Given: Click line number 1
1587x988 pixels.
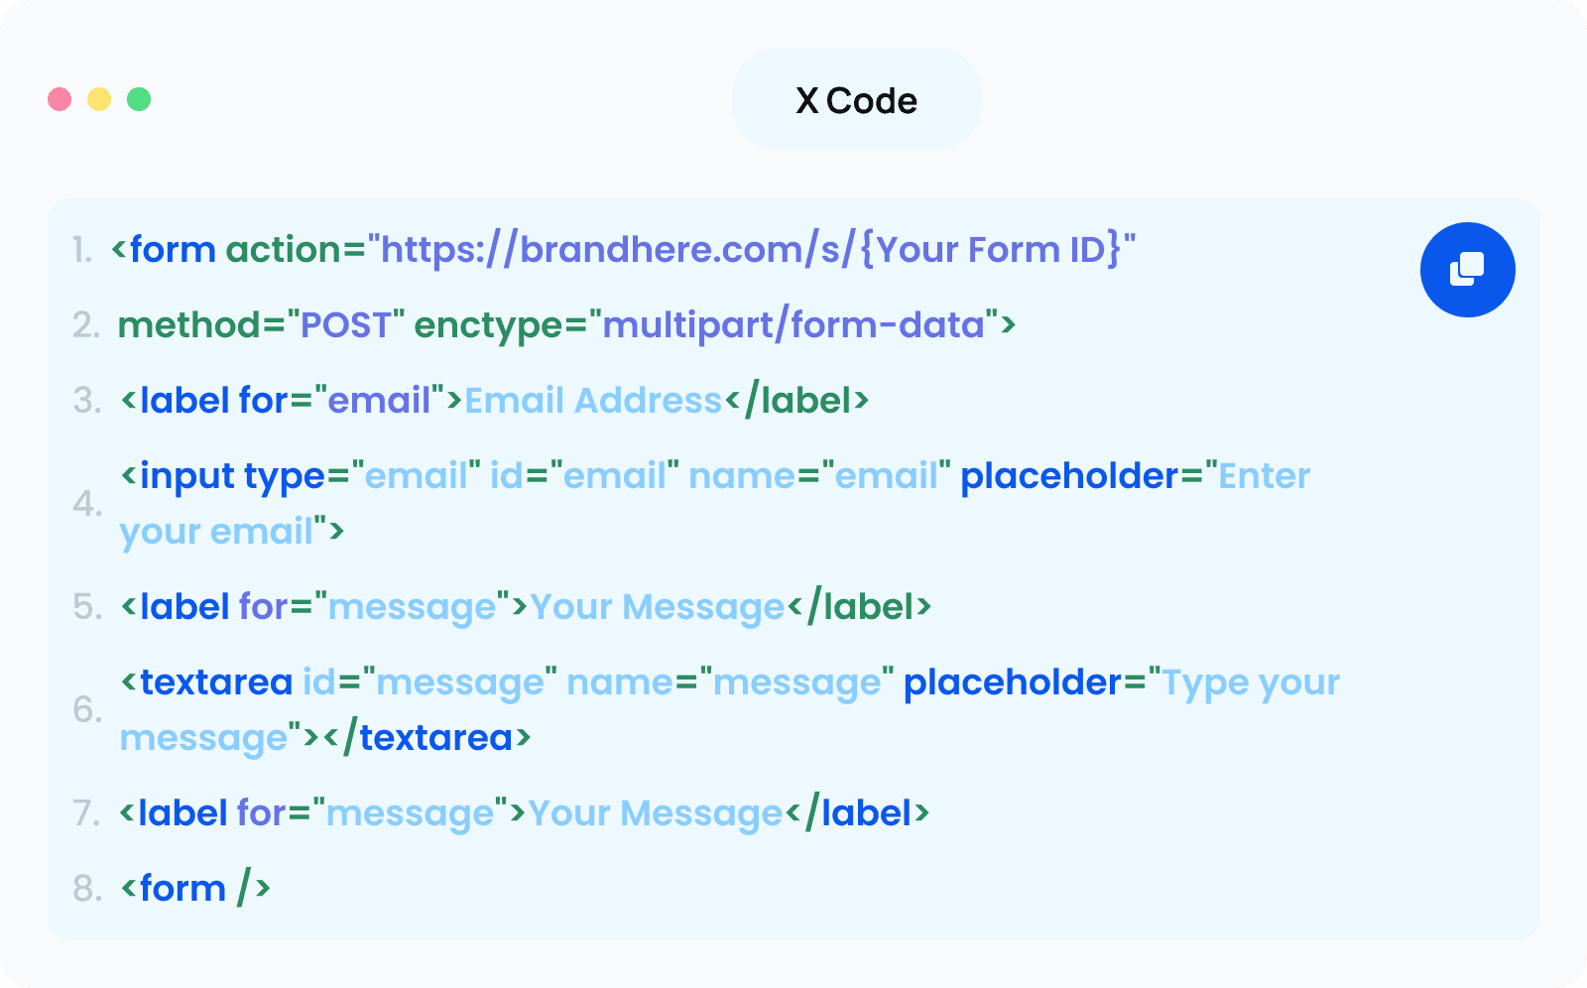Looking at the screenshot, I should (x=82, y=250).
